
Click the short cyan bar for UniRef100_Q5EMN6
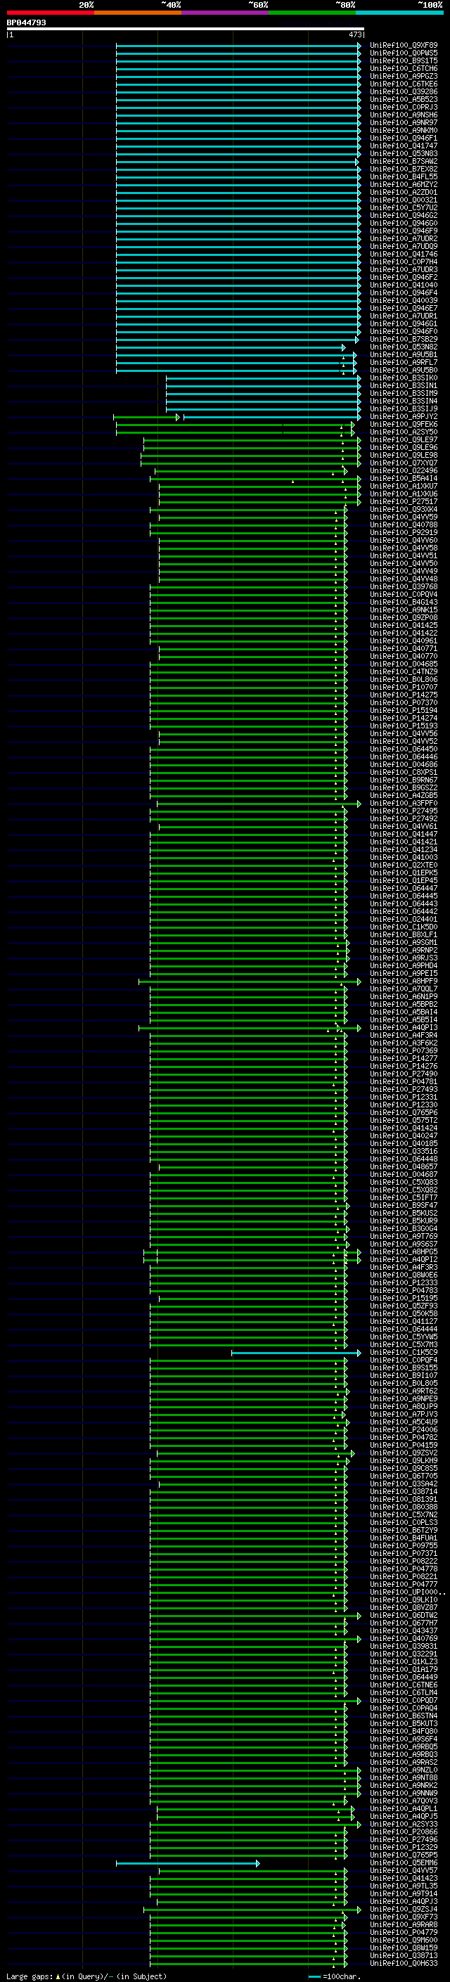pos(188,1863)
